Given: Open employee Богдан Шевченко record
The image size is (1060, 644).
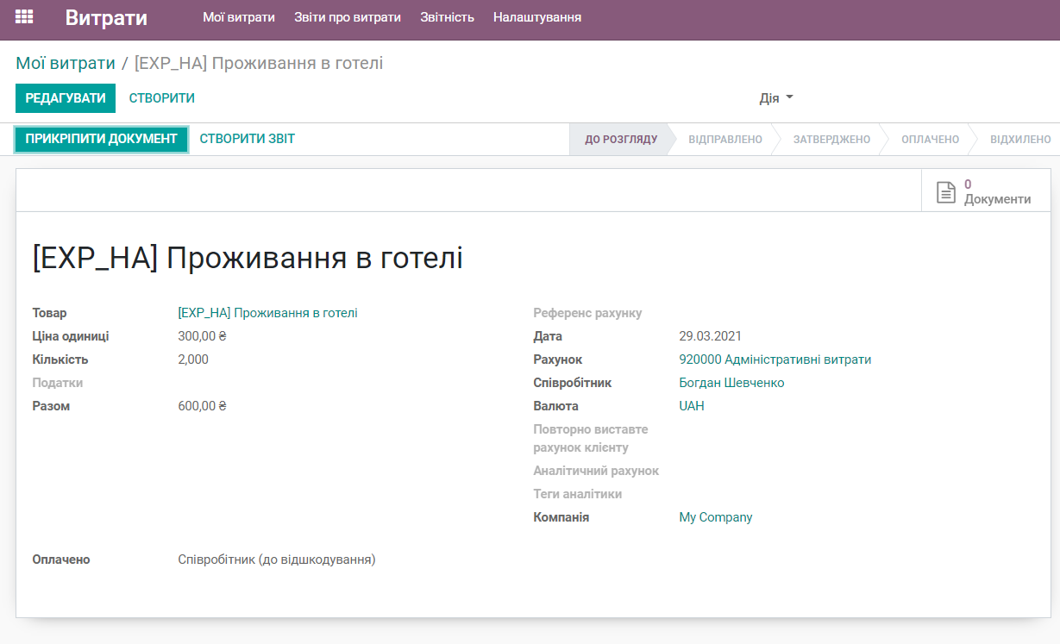Looking at the screenshot, I should (732, 382).
